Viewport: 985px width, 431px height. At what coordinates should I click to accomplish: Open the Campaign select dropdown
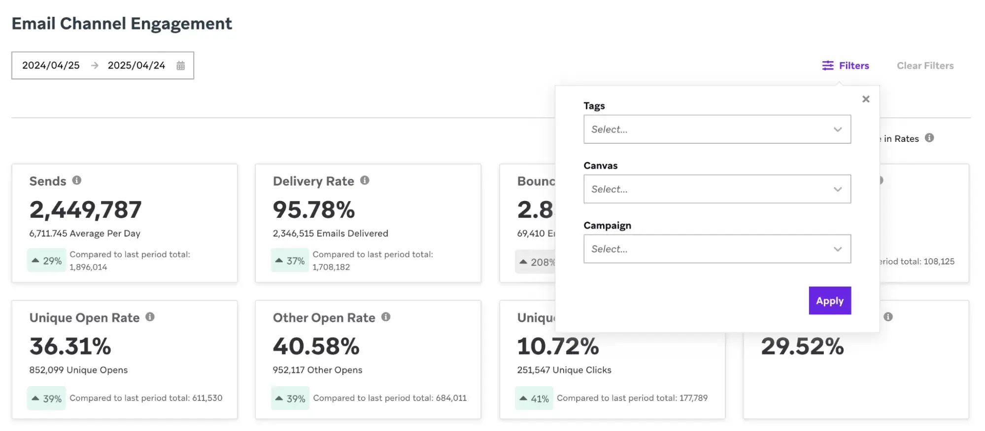(x=717, y=249)
